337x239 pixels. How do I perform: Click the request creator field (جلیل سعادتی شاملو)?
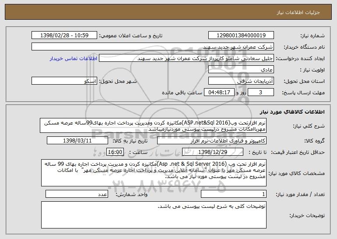click(x=186, y=58)
